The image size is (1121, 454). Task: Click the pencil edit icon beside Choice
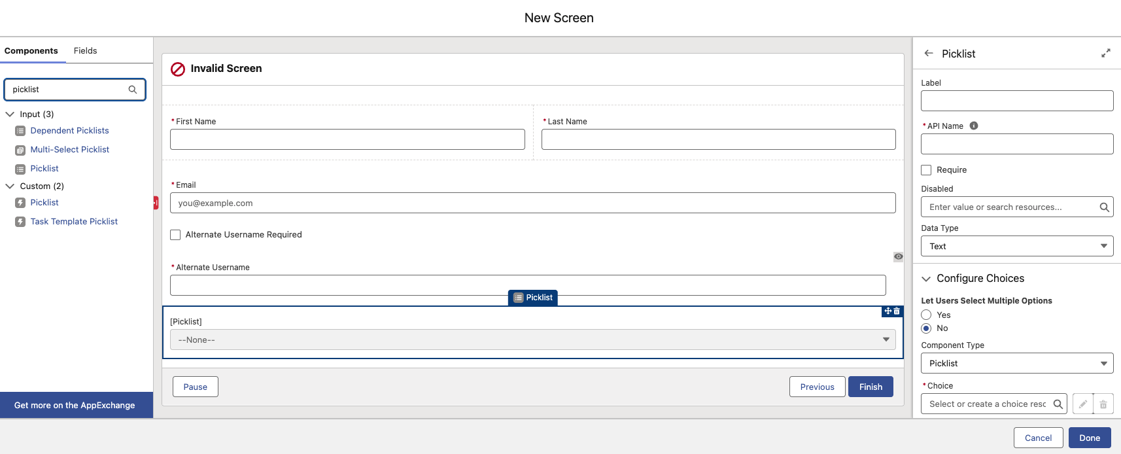[1083, 404]
